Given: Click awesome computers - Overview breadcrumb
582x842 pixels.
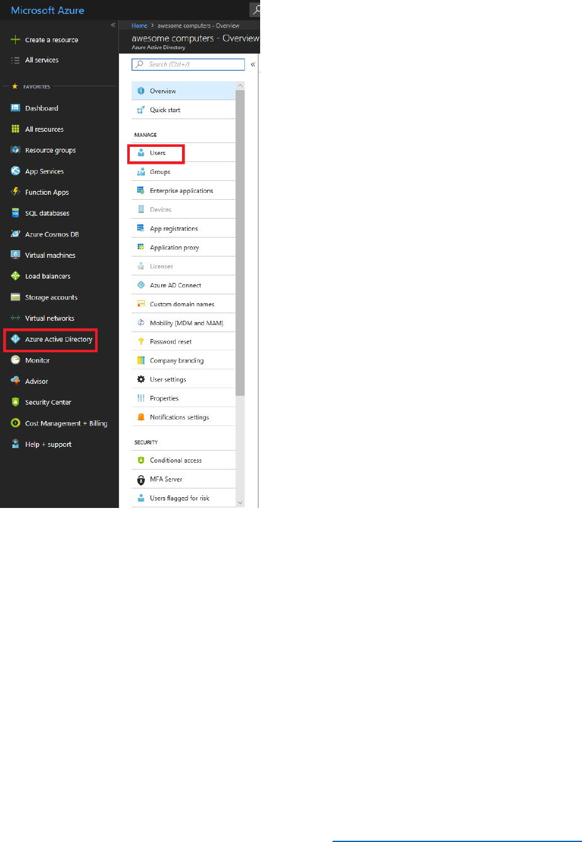Looking at the screenshot, I should 197,25.
